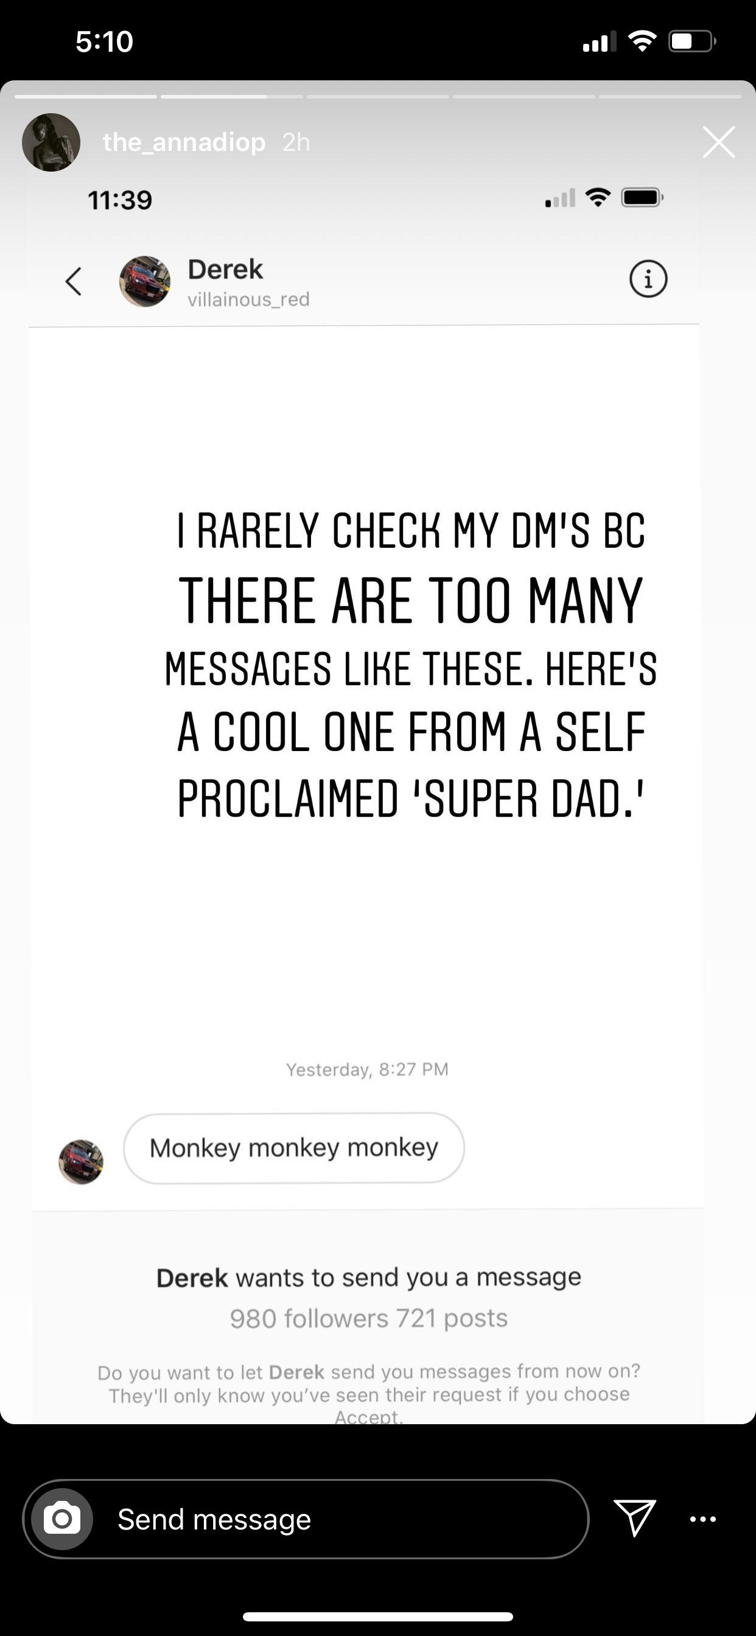The height and width of the screenshot is (1636, 756).
Task: Open the_annadiop's story profile picture
Action: [51, 142]
